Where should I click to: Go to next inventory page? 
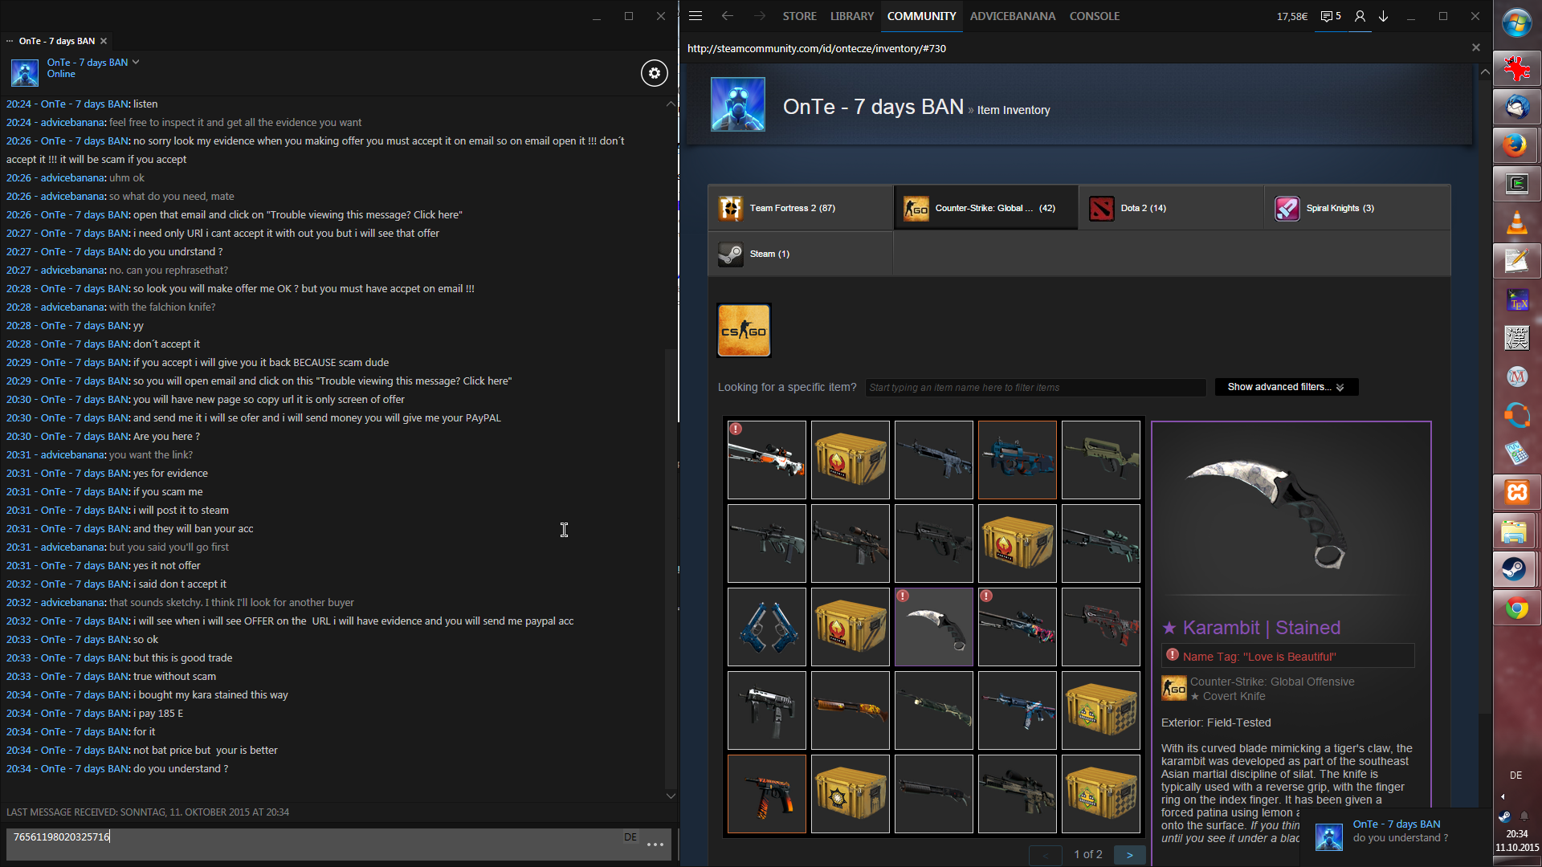(x=1129, y=855)
